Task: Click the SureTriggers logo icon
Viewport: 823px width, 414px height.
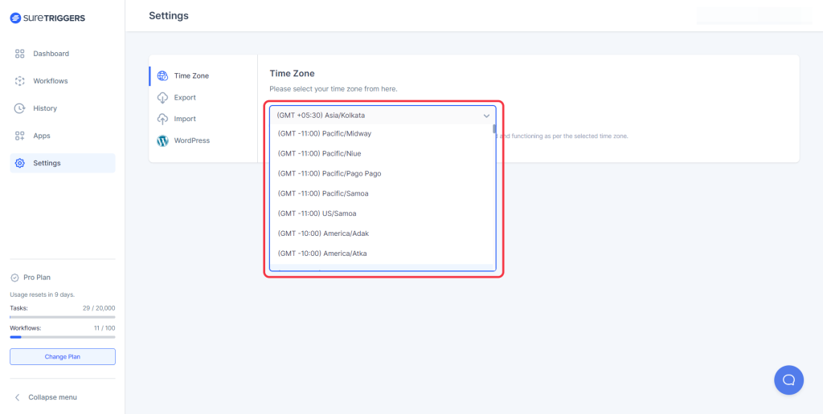Action: click(x=15, y=17)
